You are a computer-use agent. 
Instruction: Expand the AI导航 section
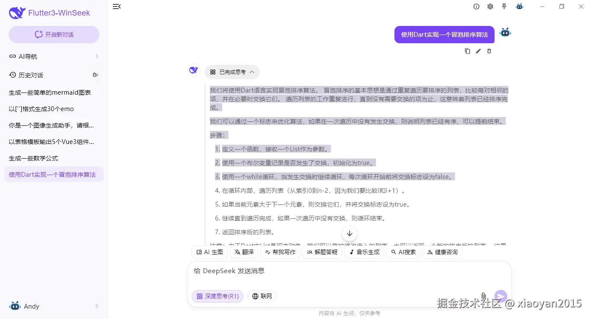click(54, 56)
